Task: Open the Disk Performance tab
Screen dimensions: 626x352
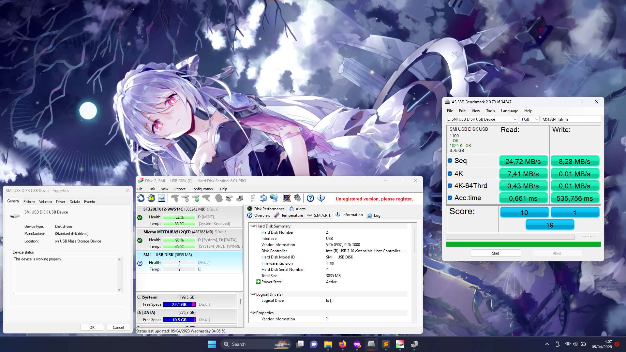Action: (x=266, y=209)
